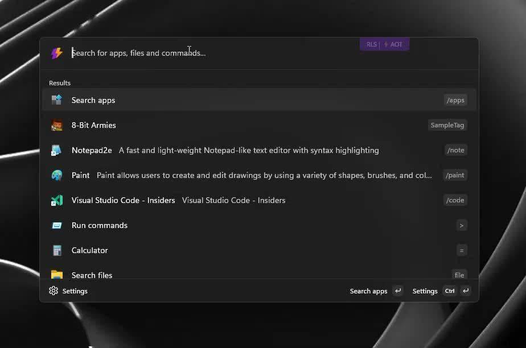Click the Notepad2e app icon
The width and height of the screenshot is (526, 348).
[56, 150]
